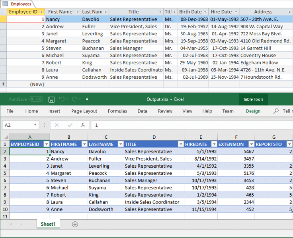Click the formula bar Cancel X icon
The width and height of the screenshot is (293, 238).
(x=57, y=125)
